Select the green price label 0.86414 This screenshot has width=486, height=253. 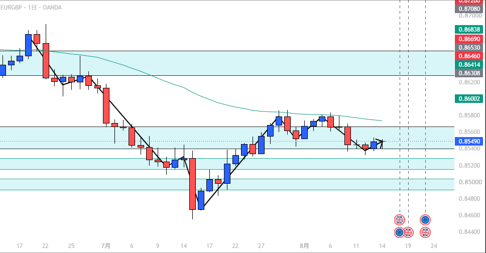468,64
